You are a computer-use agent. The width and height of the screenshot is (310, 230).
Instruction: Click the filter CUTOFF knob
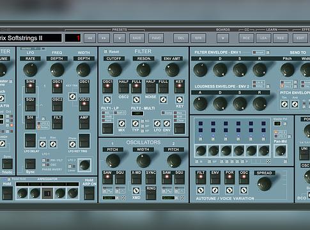114,70
